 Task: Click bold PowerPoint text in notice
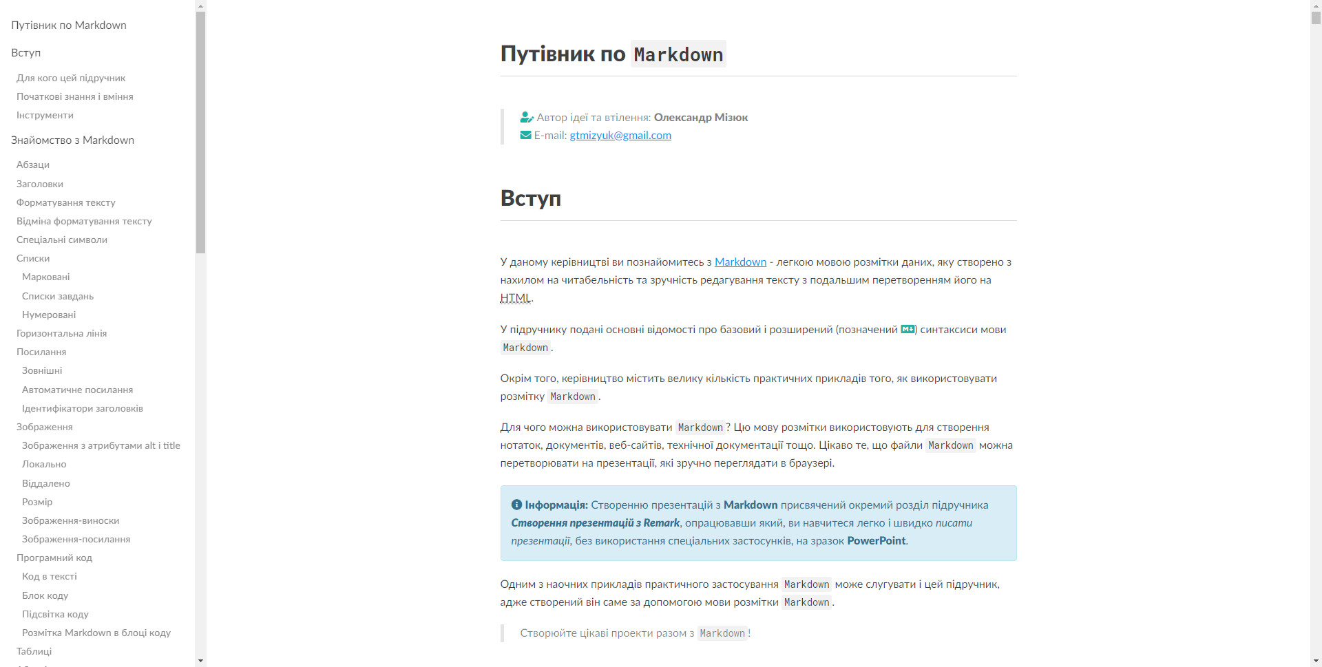[876, 540]
